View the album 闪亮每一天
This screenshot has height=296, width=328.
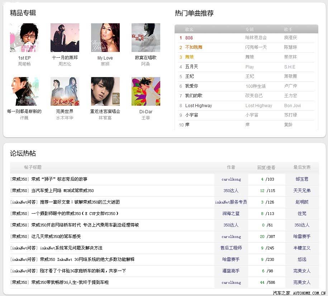(256, 47)
